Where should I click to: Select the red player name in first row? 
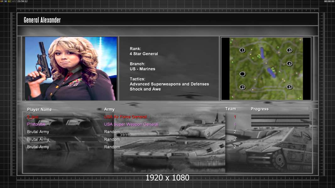pos(33,117)
